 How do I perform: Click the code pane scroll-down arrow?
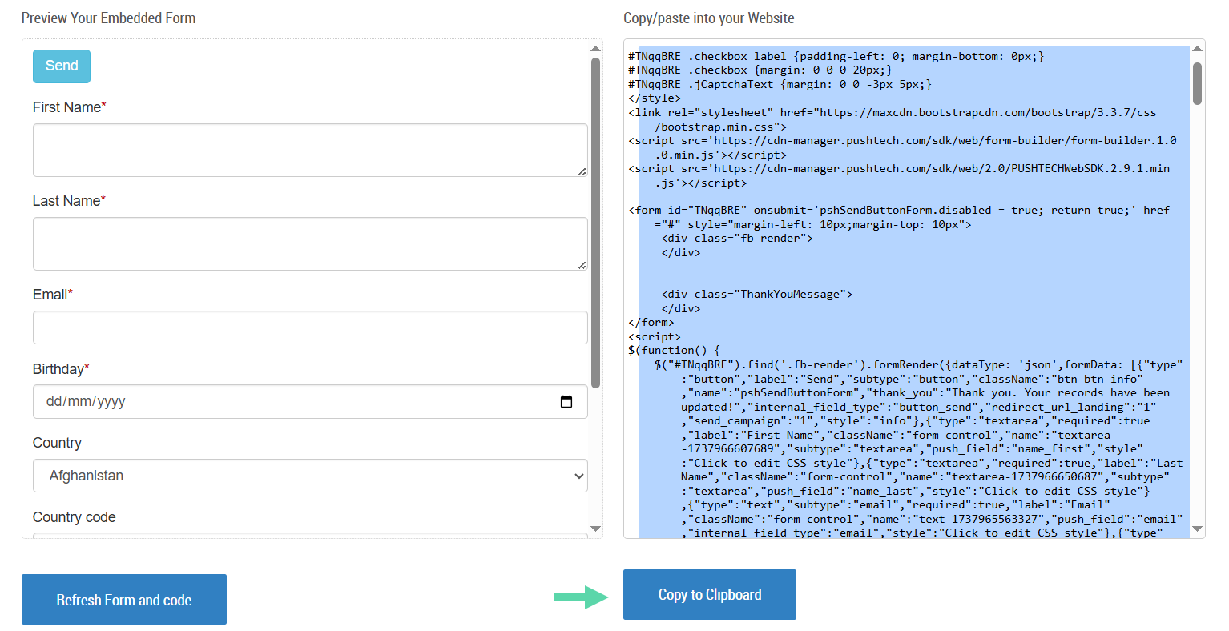[1198, 529]
